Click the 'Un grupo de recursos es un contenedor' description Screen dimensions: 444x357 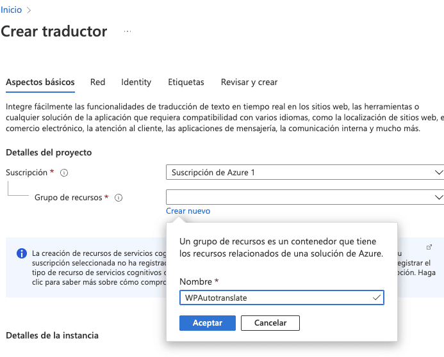281,248
